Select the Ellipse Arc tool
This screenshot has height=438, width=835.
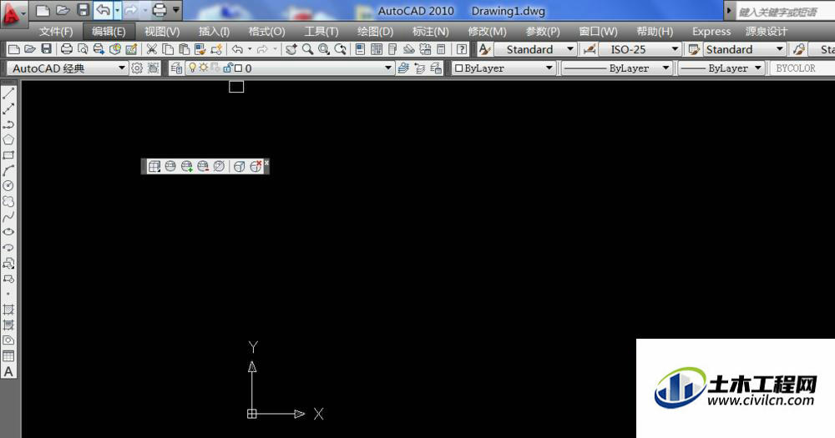8,248
